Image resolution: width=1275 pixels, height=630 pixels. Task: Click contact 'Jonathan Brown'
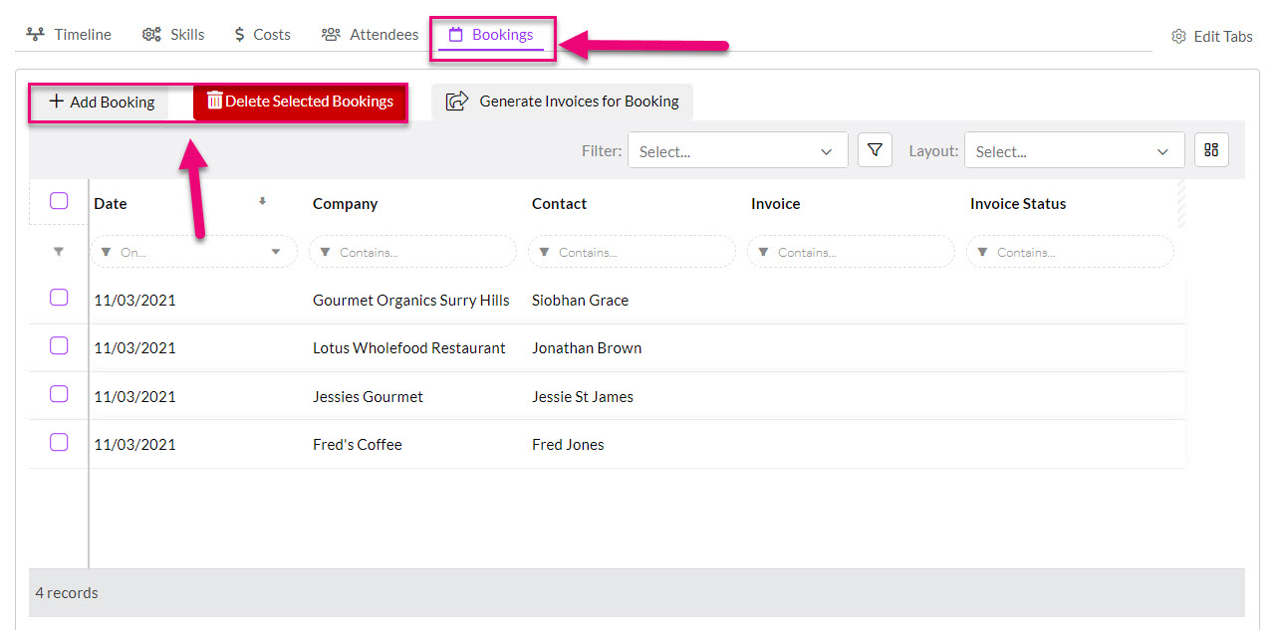pyautogui.click(x=587, y=348)
